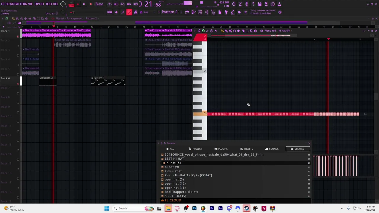Switch browser to PROJECT tab
Image resolution: width=379 pixels, height=213 pixels.
pos(195,149)
